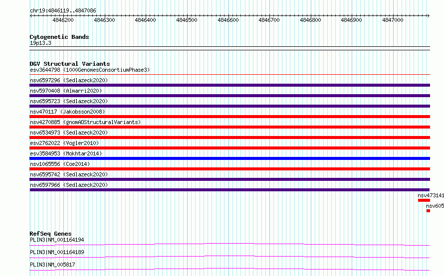Viewport: 444px width, 276px height.
Task: Click variant label nsv6595742 (Sedlazeck2020)
Action: pyautogui.click(x=69, y=174)
